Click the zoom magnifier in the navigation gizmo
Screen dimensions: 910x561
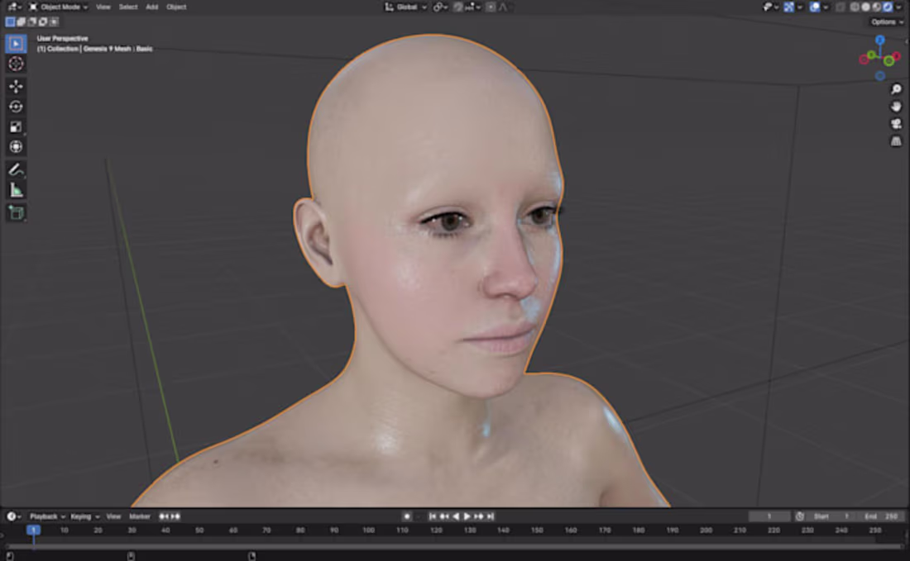coord(897,90)
